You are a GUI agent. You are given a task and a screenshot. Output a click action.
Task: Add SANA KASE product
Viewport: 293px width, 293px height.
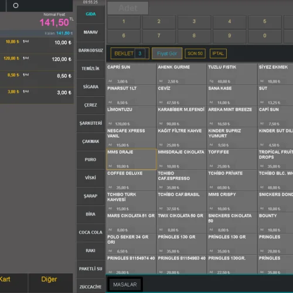click(x=232, y=96)
